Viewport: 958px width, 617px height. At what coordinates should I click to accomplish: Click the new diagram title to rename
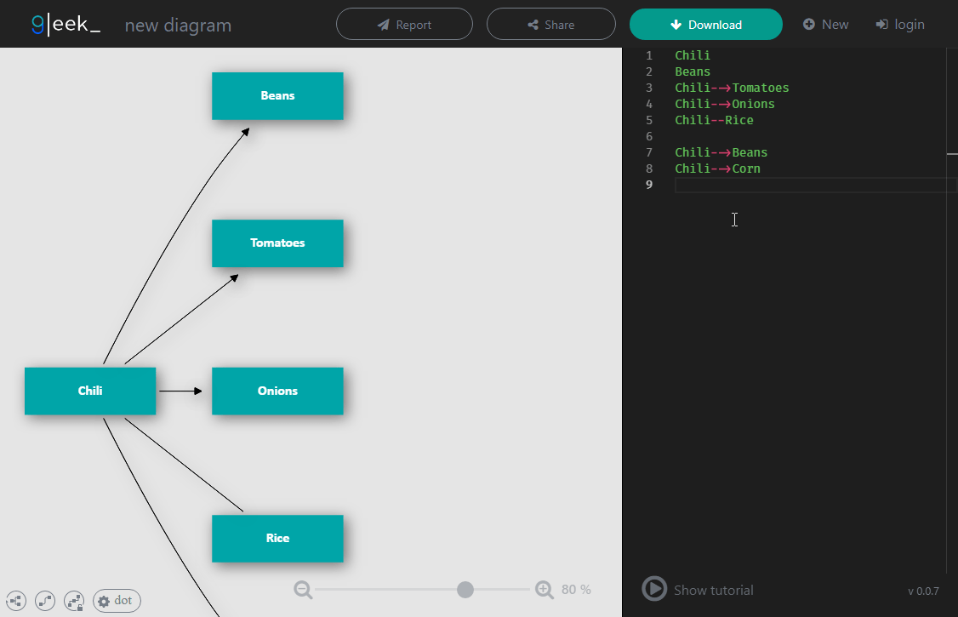(178, 25)
